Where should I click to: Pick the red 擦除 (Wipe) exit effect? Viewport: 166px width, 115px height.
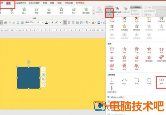[x=112, y=58]
